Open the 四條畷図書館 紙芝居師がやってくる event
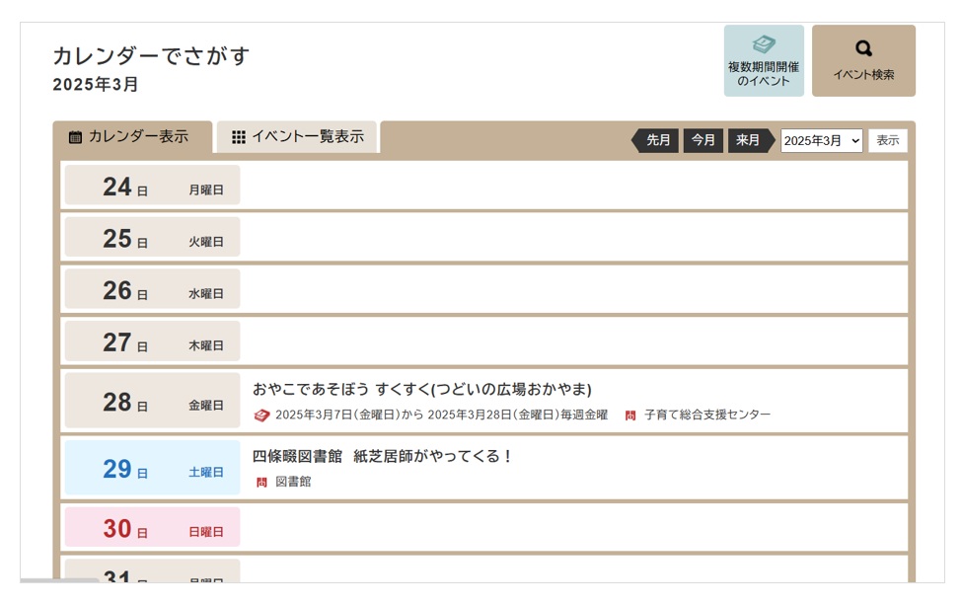 click(x=383, y=456)
